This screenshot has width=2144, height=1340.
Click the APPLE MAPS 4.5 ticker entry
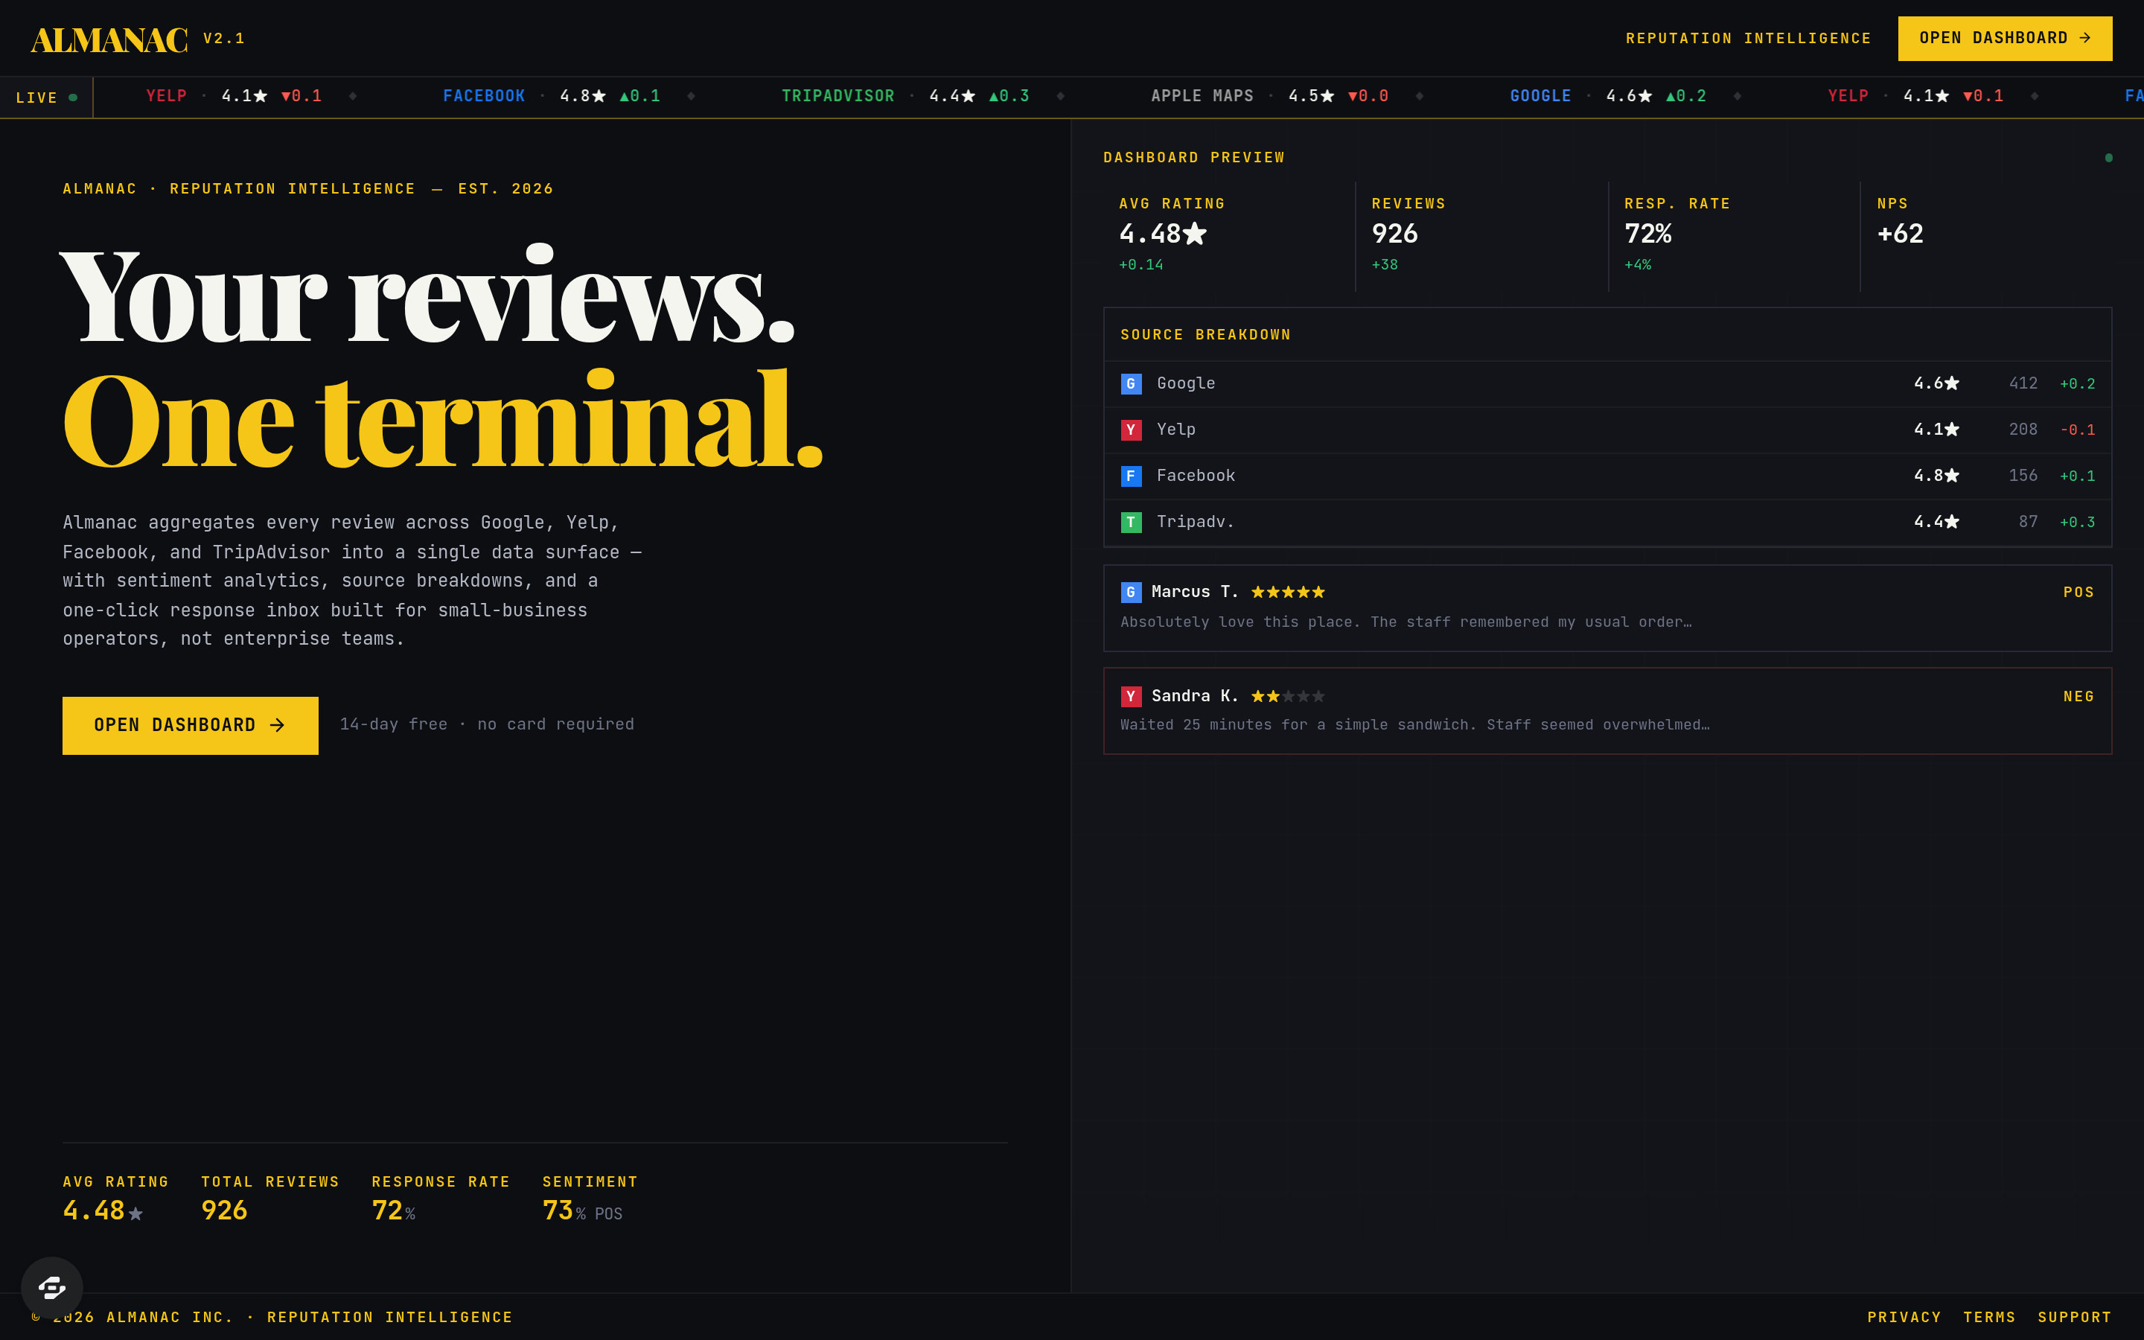pos(1269,97)
